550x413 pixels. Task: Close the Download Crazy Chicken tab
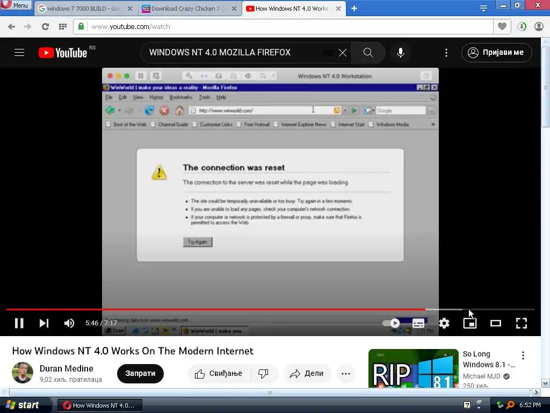click(234, 9)
